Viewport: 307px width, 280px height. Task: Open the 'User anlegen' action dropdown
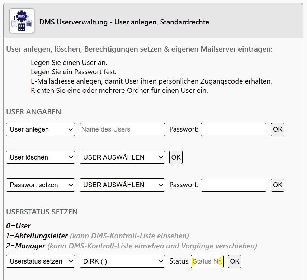coord(41,129)
